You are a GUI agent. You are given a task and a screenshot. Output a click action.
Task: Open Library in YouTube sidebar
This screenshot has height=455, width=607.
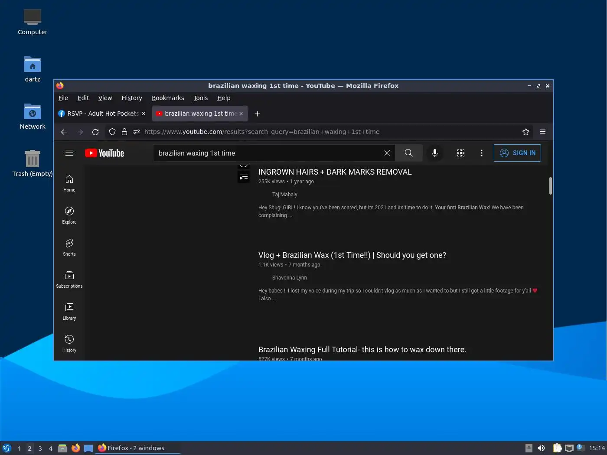coord(69,312)
